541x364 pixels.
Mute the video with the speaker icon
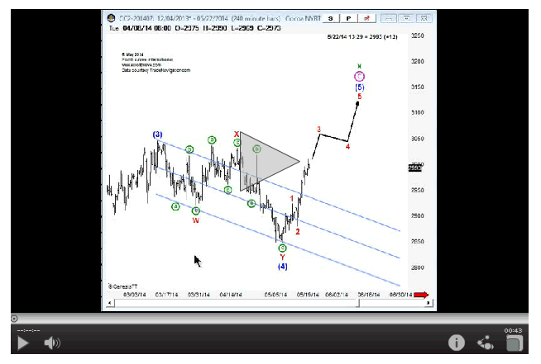pos(52,343)
